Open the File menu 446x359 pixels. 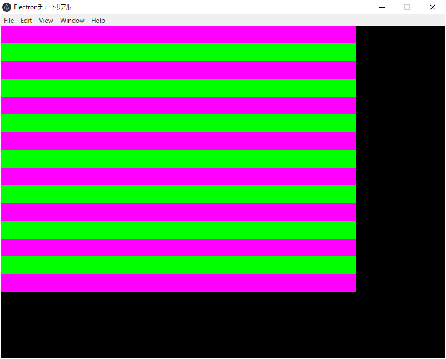(8, 20)
